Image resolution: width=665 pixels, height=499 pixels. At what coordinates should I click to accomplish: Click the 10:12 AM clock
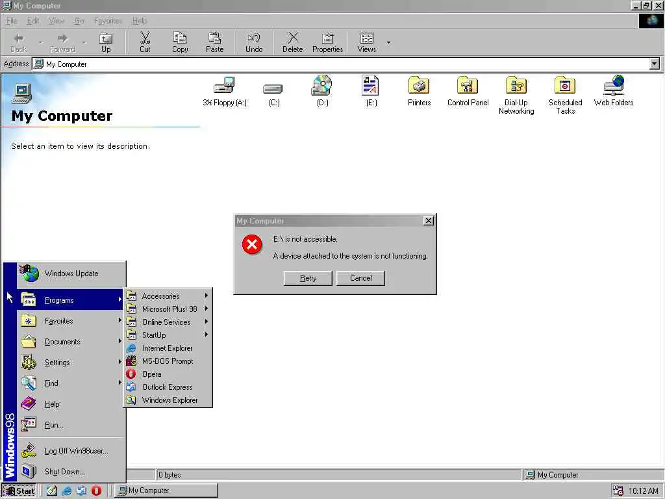644,491
